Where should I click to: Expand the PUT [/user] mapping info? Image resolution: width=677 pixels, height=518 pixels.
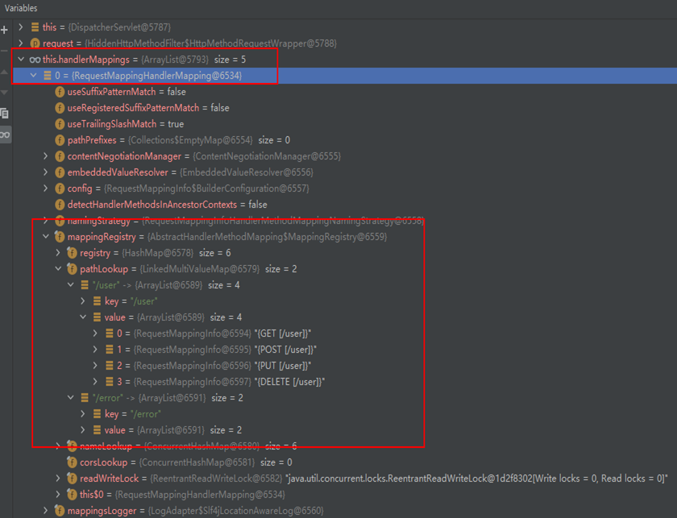tap(96, 366)
